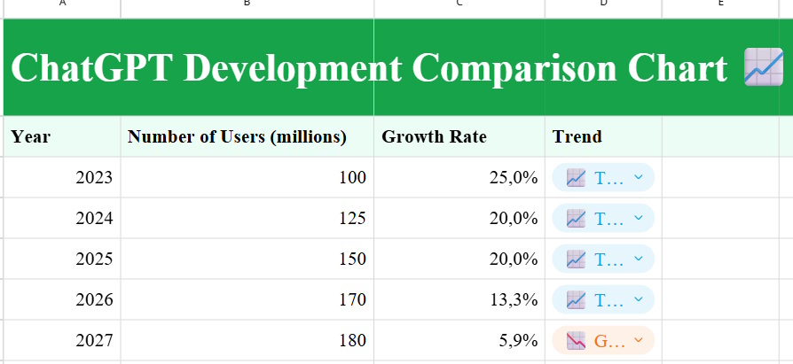
Task: Select the users cell with value 150
Action: pos(247,259)
